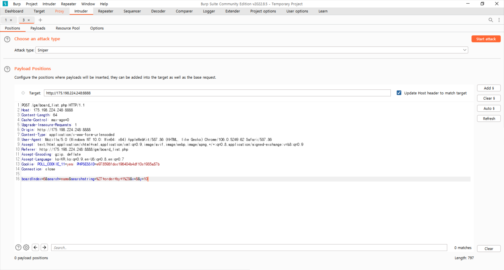Screen dimensions: 504x270
Task: Open the Repeater menu in menu bar
Action: (x=69, y=4)
